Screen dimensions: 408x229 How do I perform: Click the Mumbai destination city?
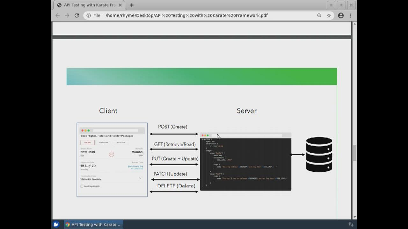pos(137,152)
